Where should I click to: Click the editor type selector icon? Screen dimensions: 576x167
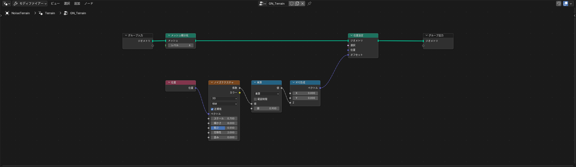point(7,4)
